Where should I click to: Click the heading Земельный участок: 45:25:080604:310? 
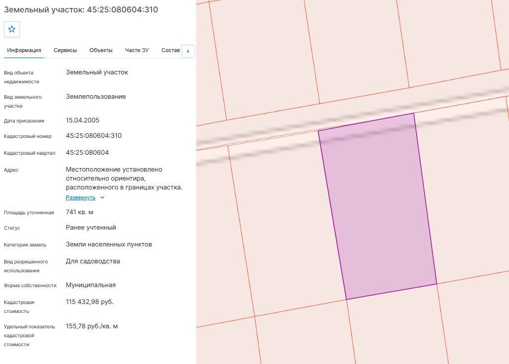coord(81,10)
